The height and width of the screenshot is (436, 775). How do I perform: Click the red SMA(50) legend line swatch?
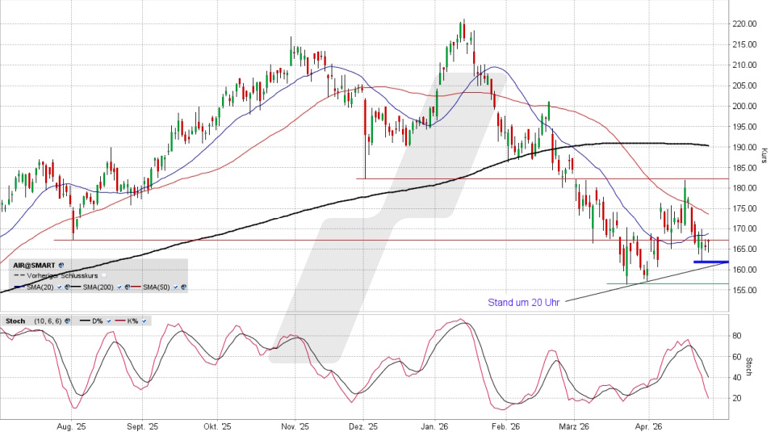click(x=136, y=287)
